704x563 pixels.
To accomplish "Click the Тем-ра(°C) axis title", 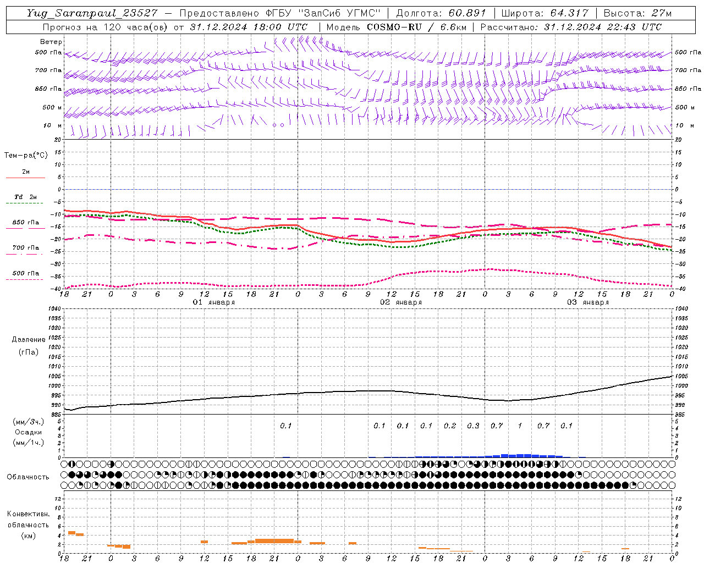I will [26, 156].
